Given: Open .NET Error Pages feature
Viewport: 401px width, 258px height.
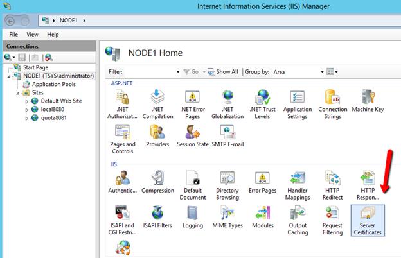Looking at the screenshot, I should pos(193,105).
